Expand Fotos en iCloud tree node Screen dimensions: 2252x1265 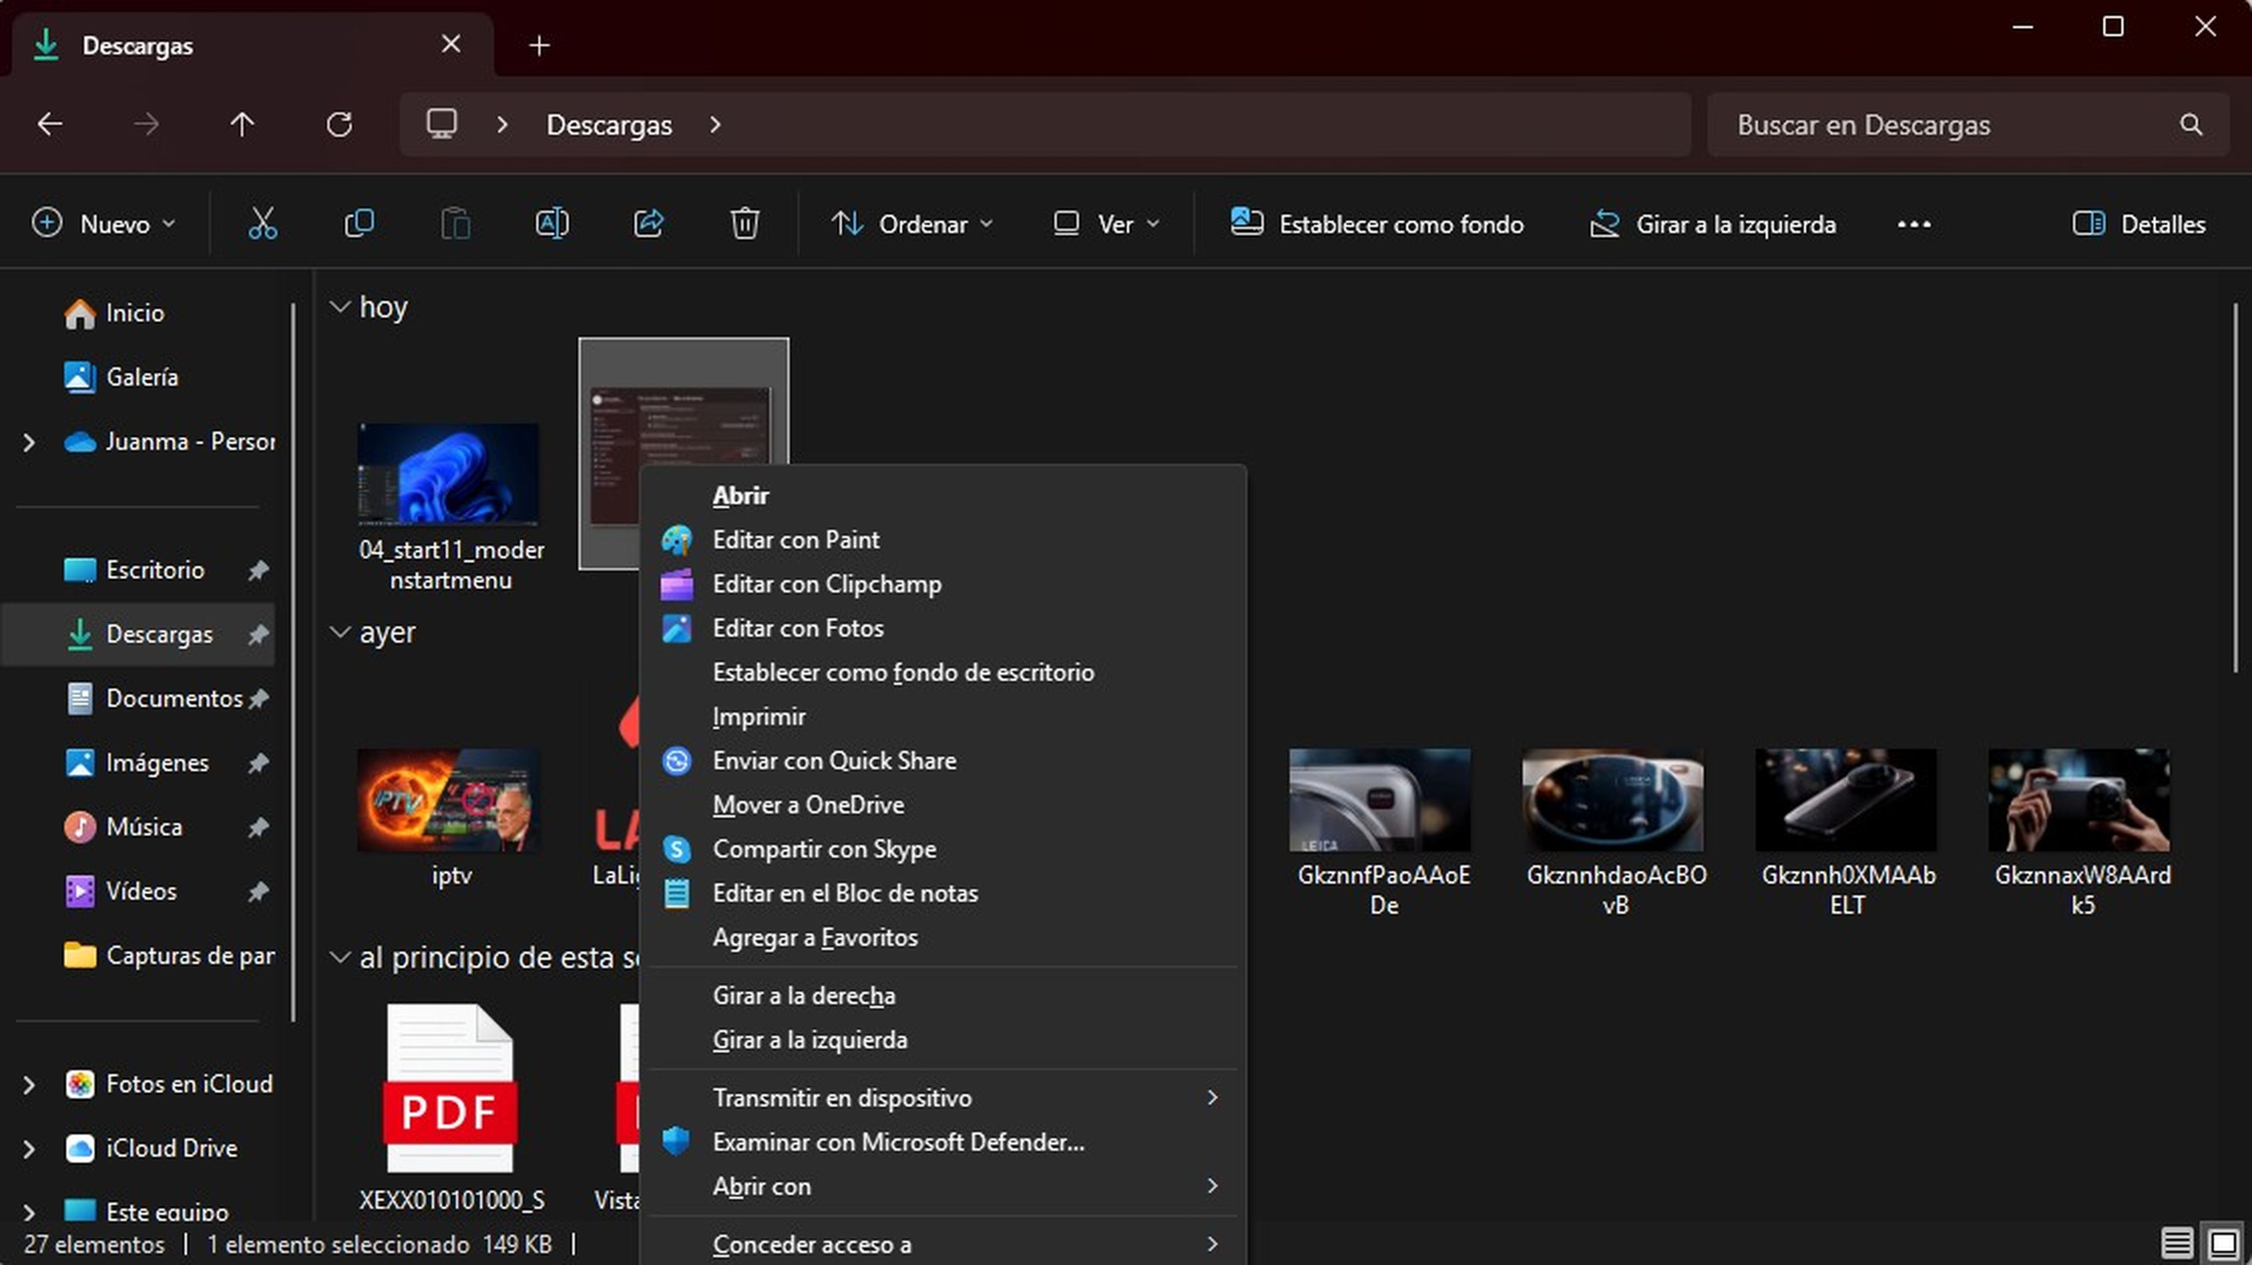pyautogui.click(x=29, y=1084)
